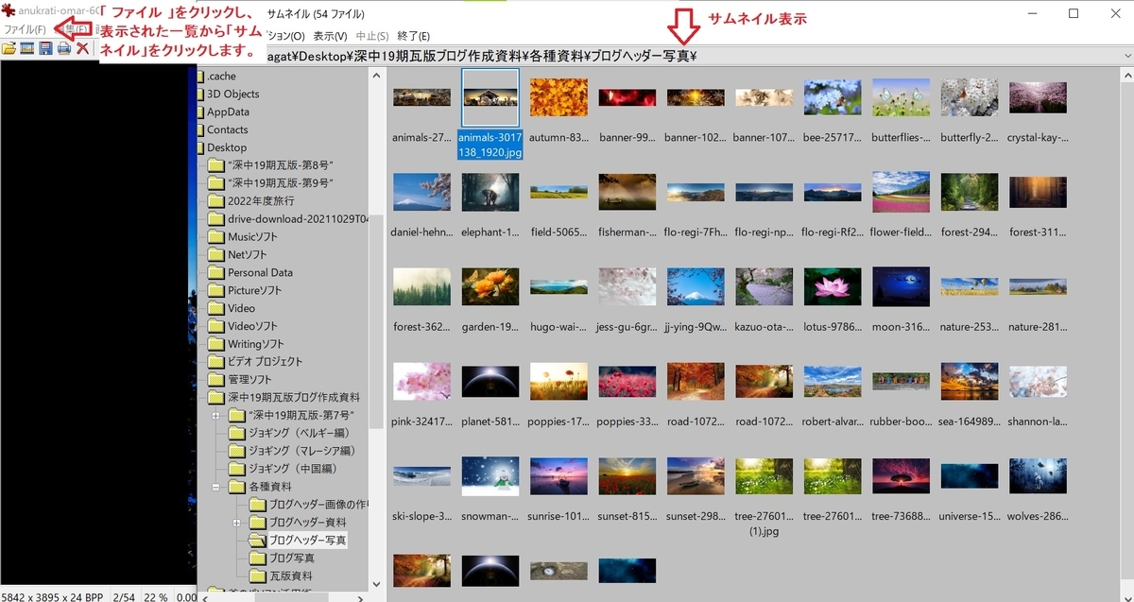Click the Print toolbar icon
Image resolution: width=1134 pixels, height=602 pixels.
coord(63,48)
